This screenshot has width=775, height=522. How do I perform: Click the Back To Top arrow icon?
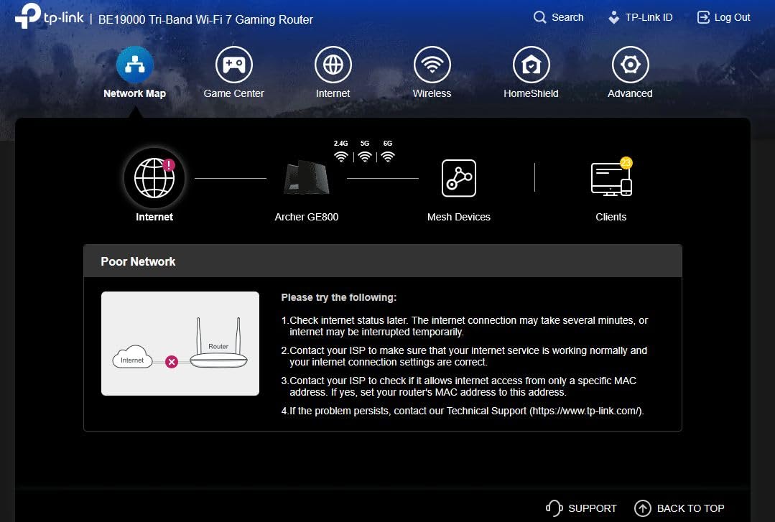coord(643,508)
